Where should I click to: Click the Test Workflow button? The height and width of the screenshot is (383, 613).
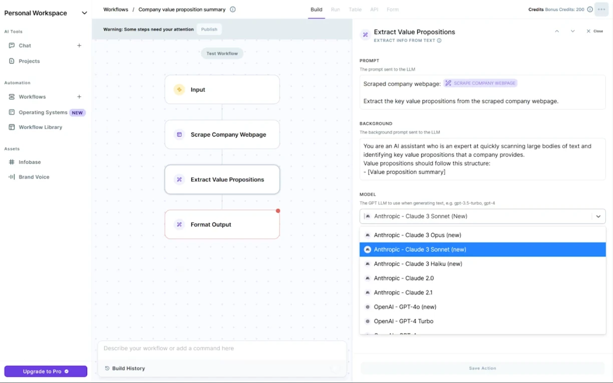[x=222, y=54]
